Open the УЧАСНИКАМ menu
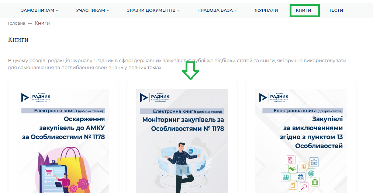The width and height of the screenshot is (373, 193). [91, 10]
